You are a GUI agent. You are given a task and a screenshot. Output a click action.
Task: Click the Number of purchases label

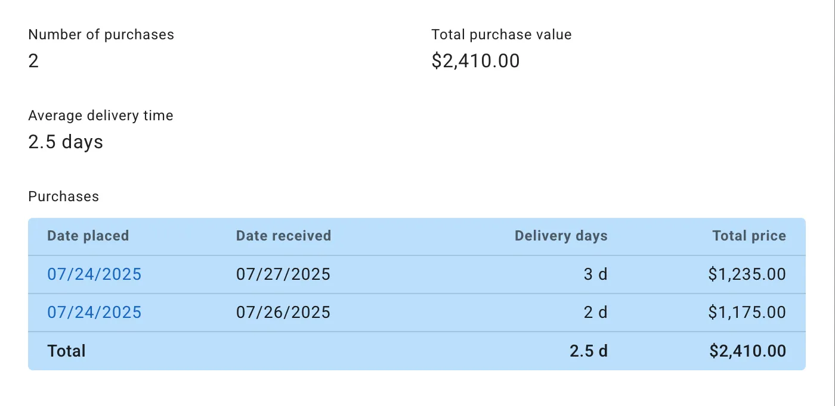(101, 35)
